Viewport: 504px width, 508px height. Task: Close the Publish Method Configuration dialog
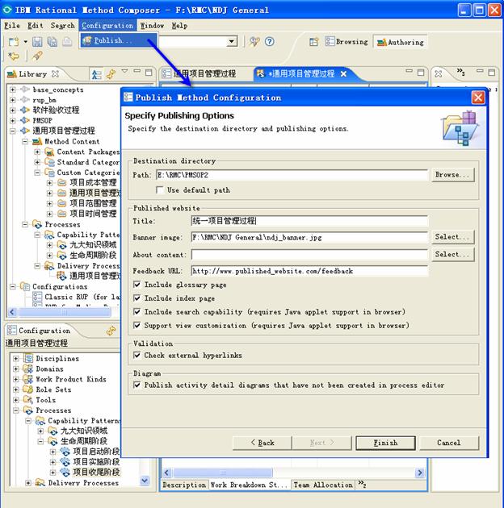click(x=477, y=98)
